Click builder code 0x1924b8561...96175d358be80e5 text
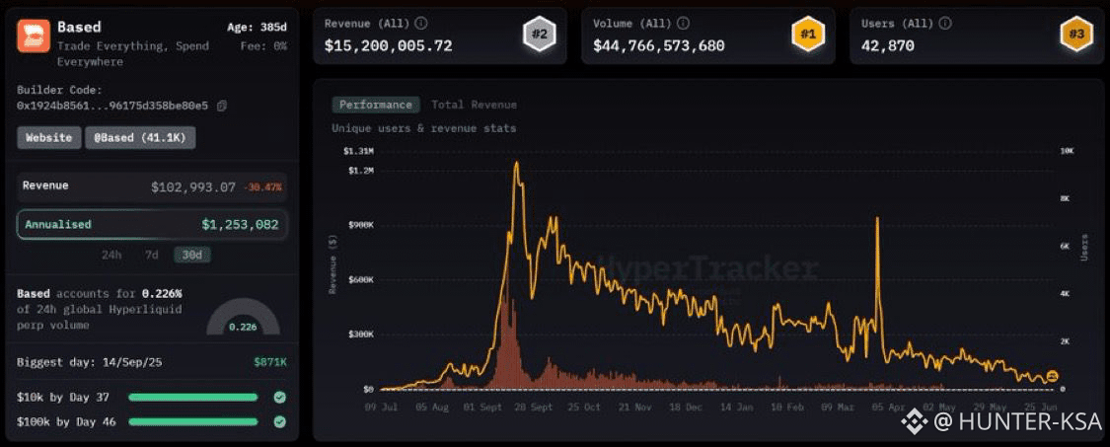This screenshot has height=447, width=1110. (x=112, y=107)
